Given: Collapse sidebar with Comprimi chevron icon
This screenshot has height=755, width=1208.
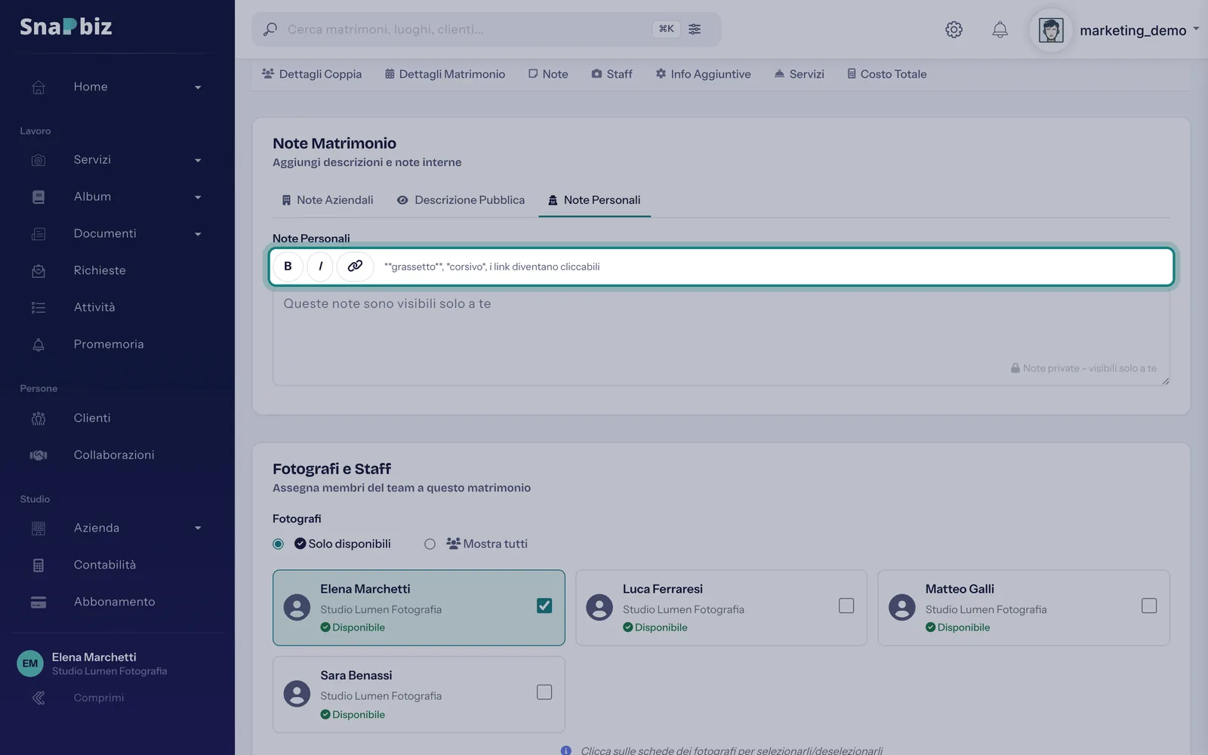Looking at the screenshot, I should [39, 698].
